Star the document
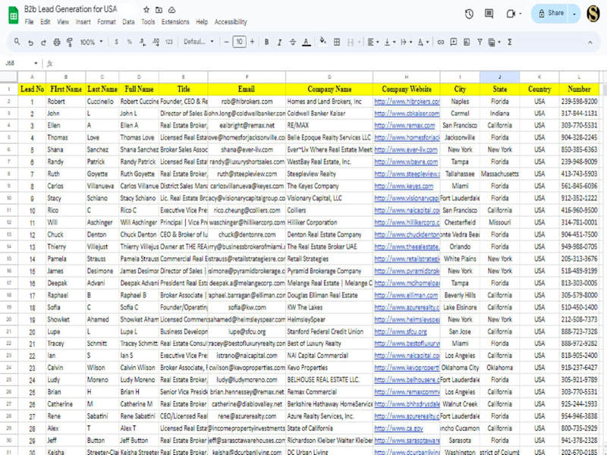The image size is (607, 455). pyautogui.click(x=146, y=10)
